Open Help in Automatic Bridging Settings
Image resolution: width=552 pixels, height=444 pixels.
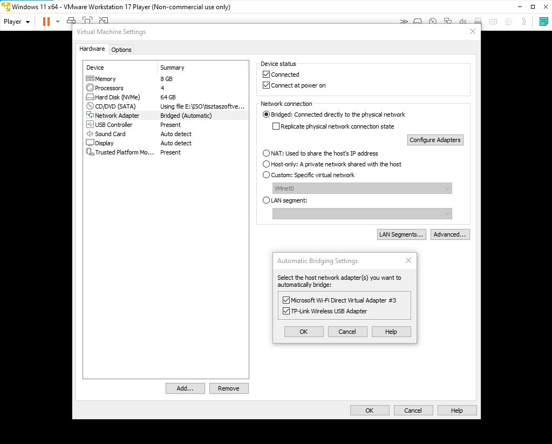(391, 332)
